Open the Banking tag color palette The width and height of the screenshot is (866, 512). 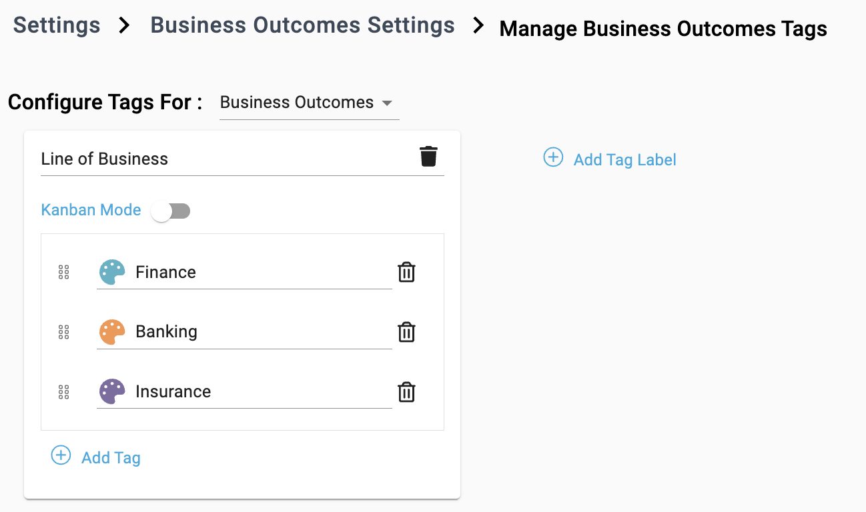pos(112,332)
